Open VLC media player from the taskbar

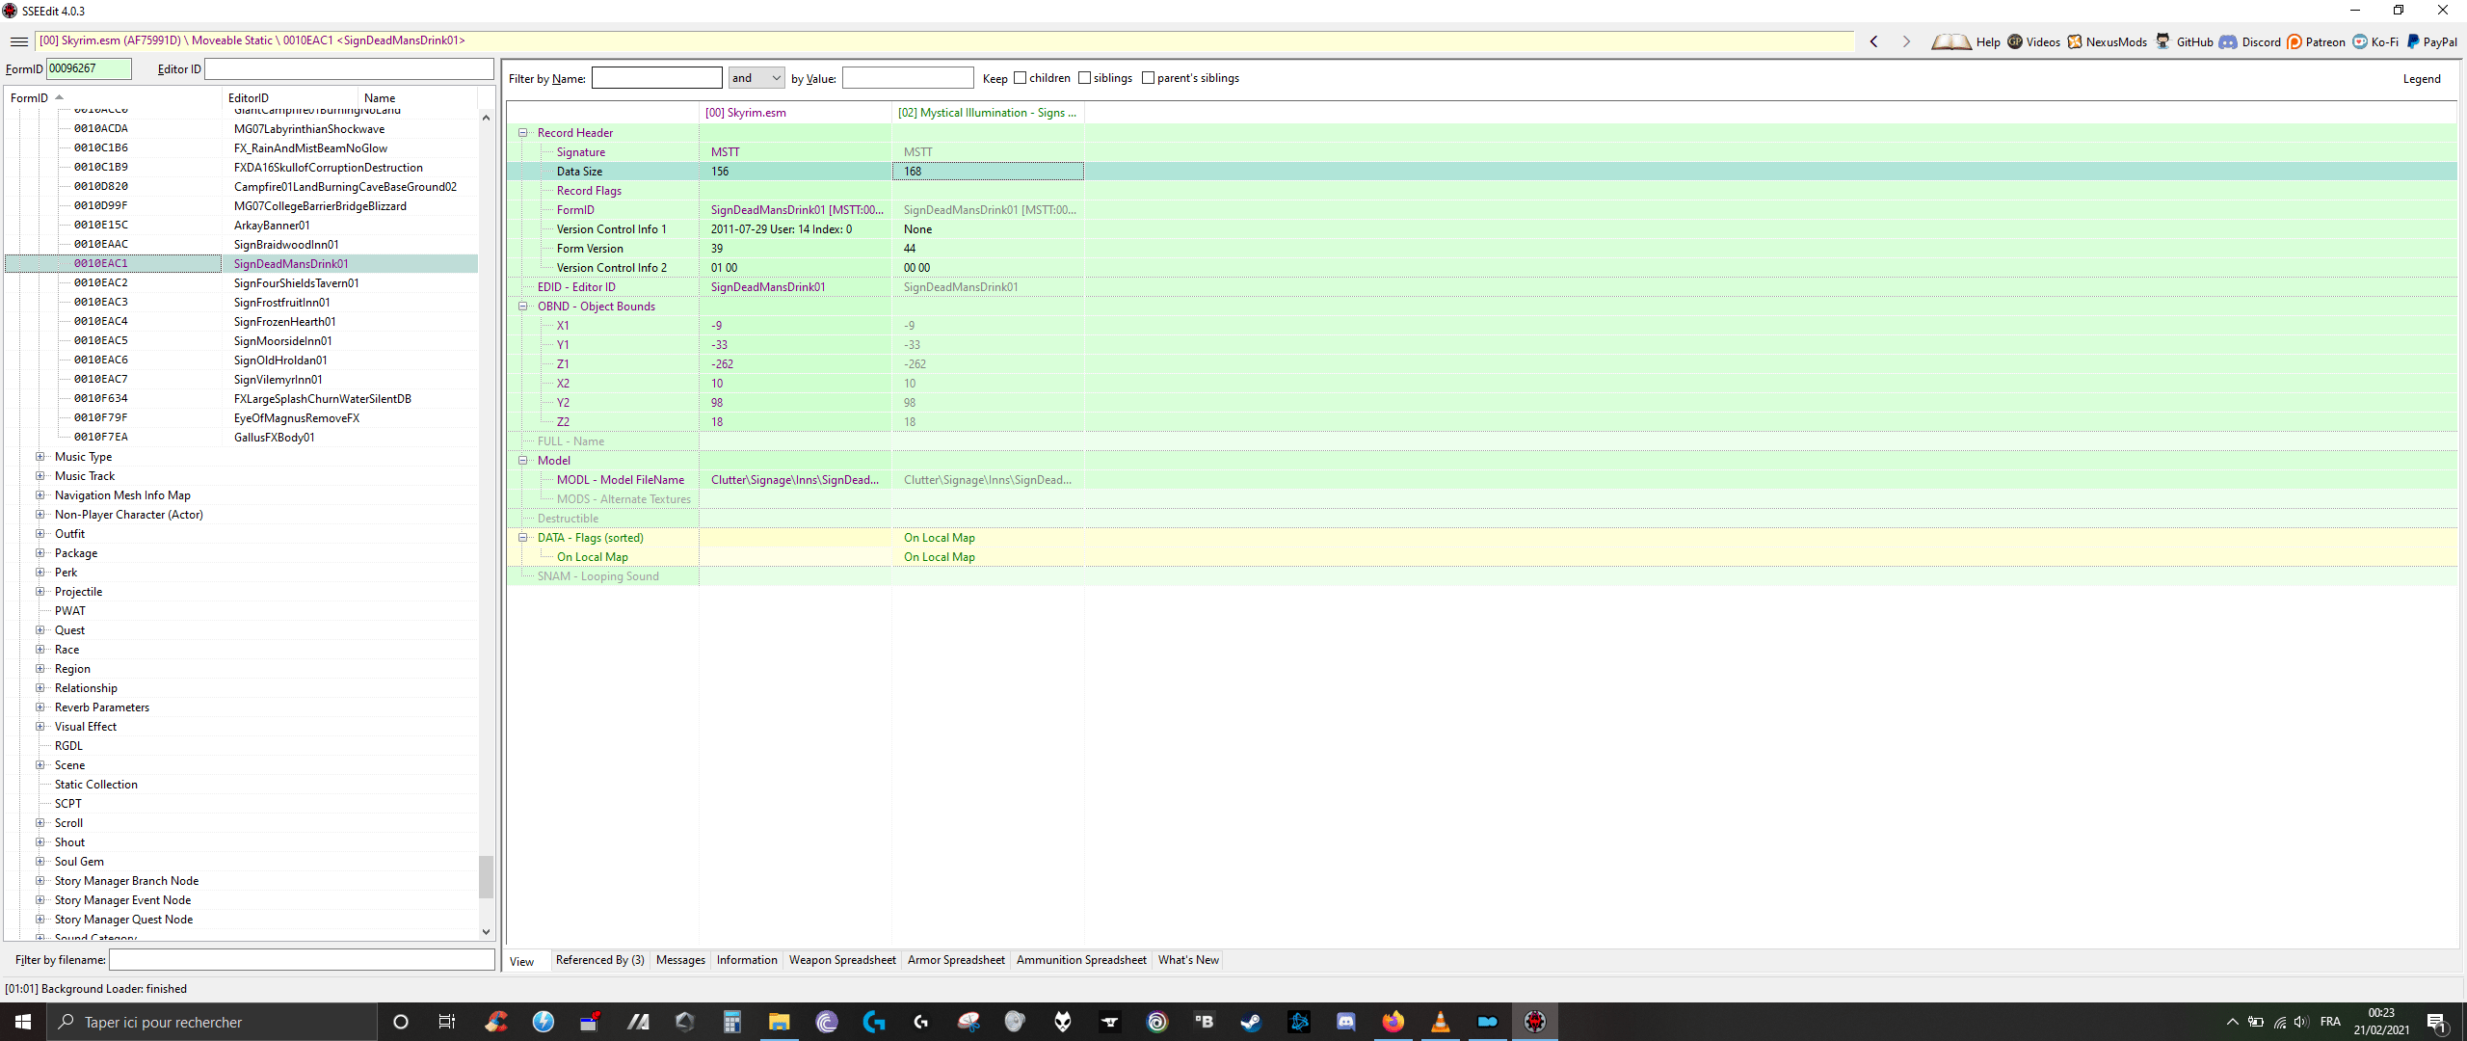click(x=1440, y=1022)
